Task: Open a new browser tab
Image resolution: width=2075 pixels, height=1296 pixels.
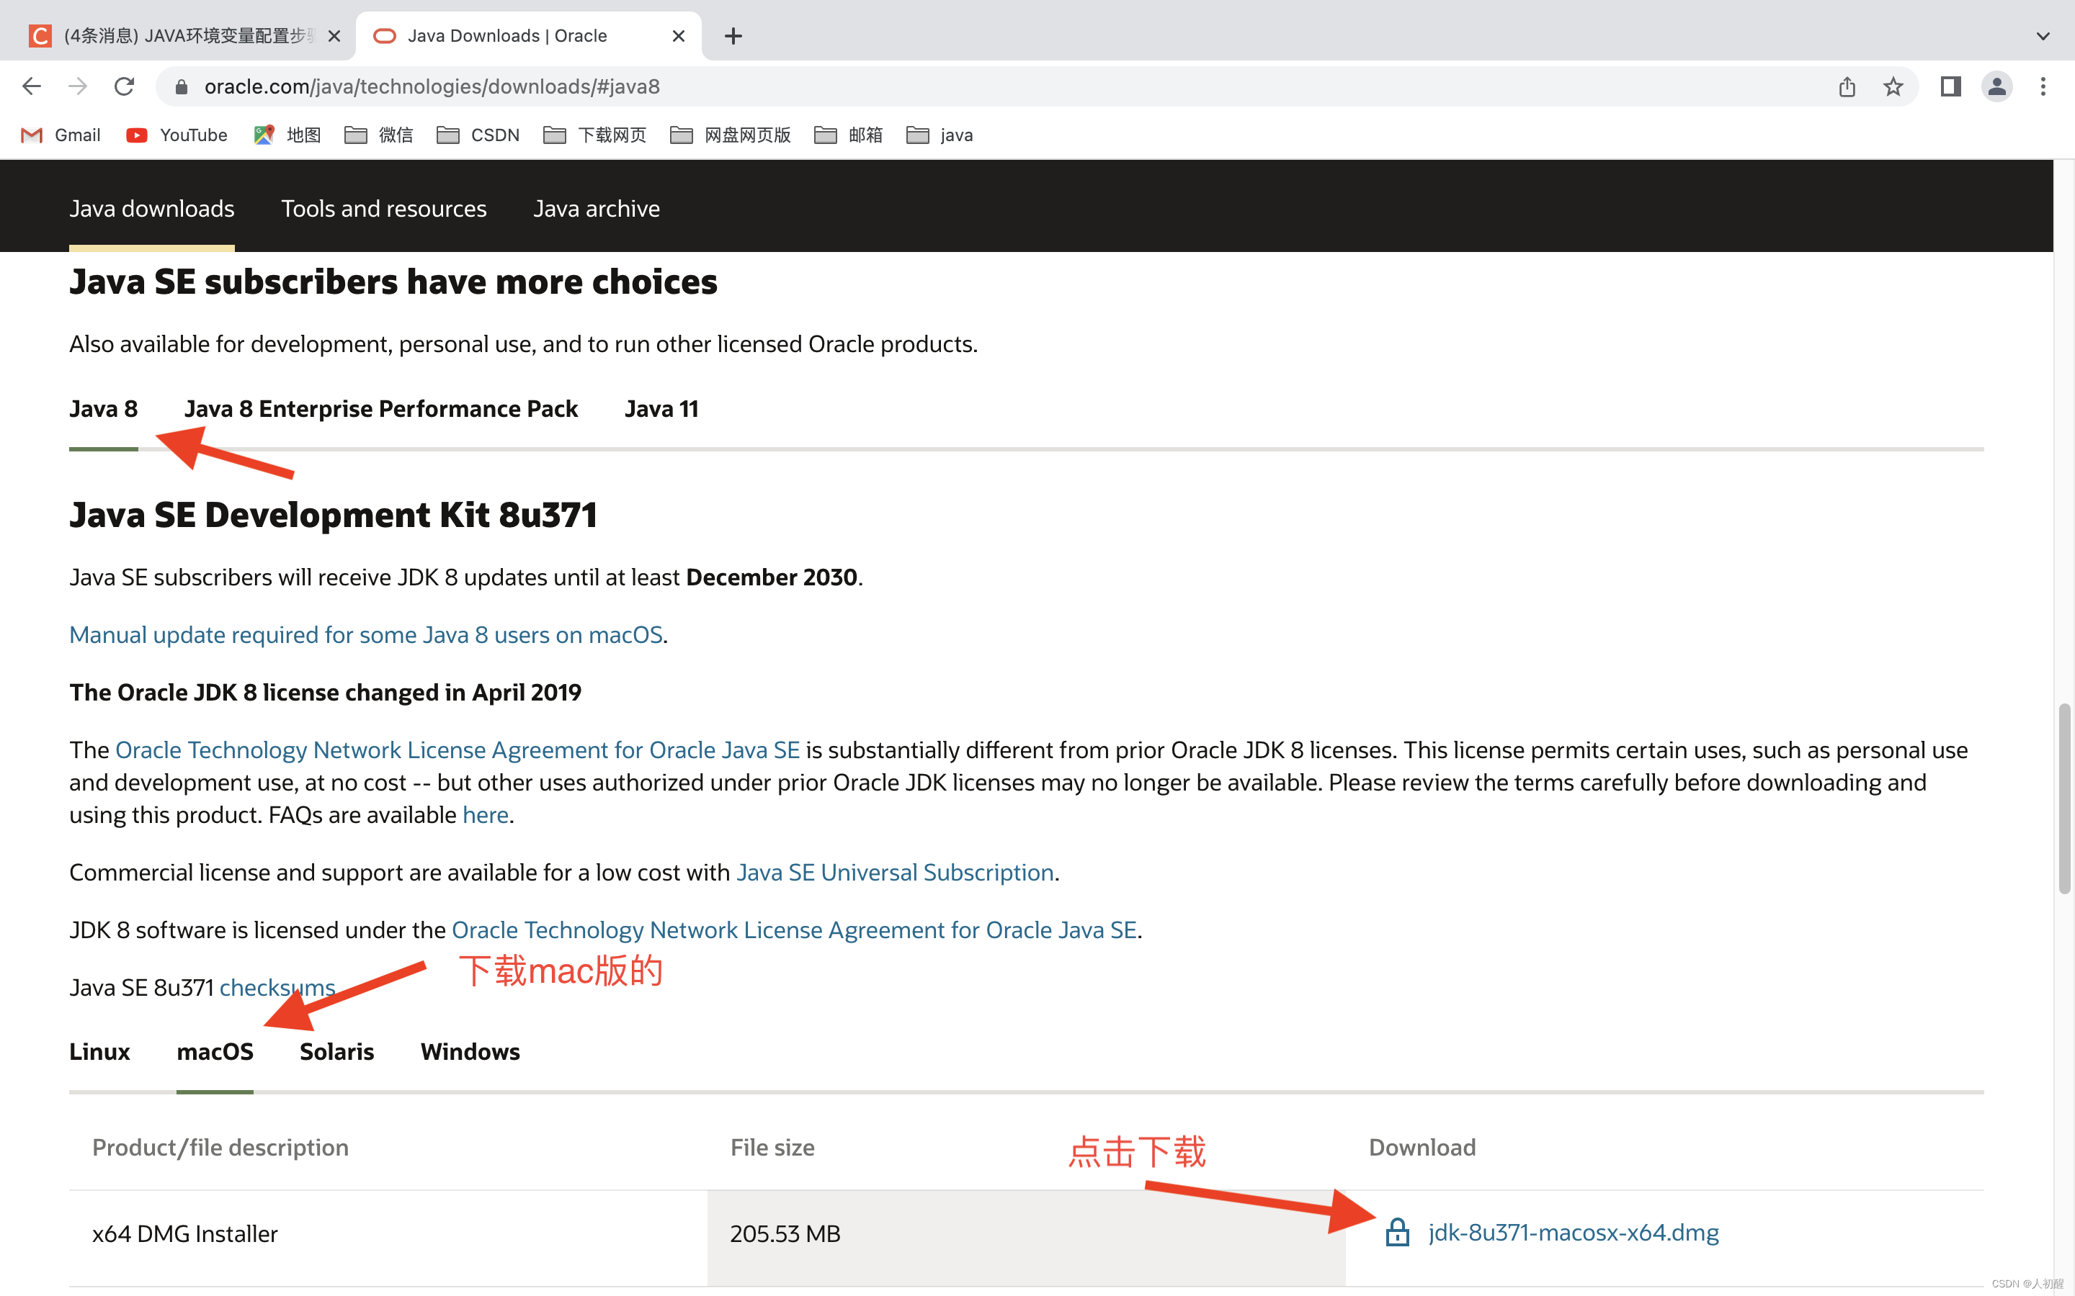Action: click(733, 36)
